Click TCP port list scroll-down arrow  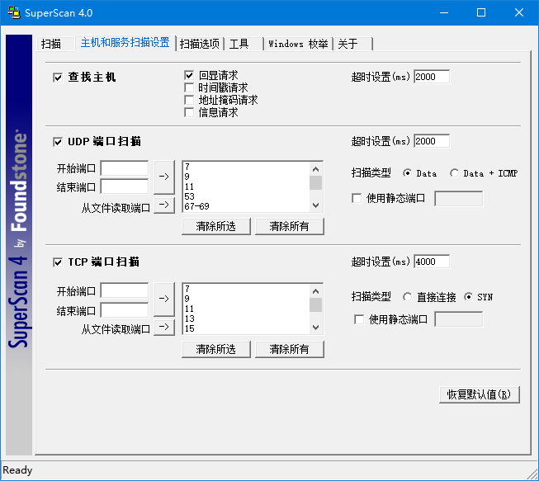point(315,328)
